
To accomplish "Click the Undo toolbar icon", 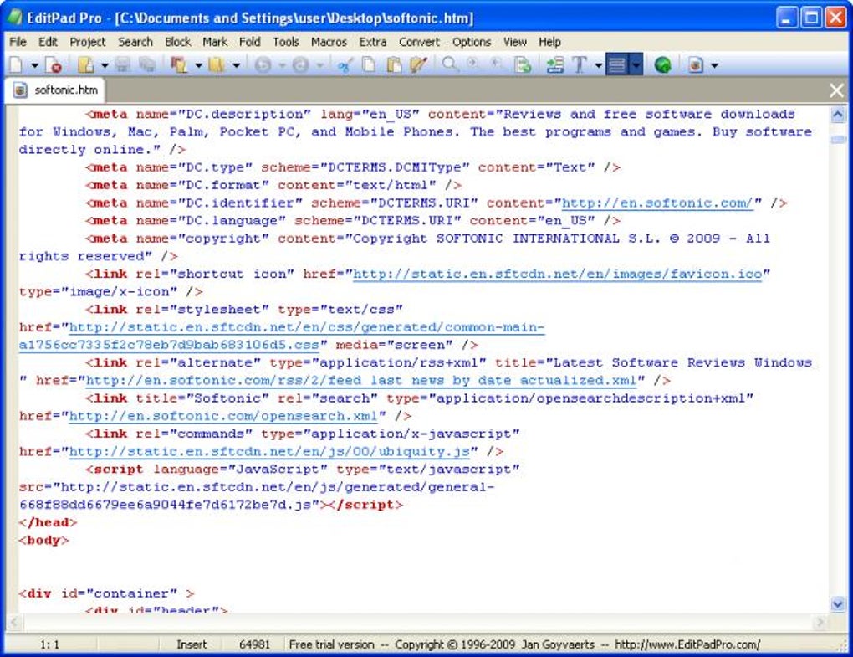I will (x=263, y=64).
